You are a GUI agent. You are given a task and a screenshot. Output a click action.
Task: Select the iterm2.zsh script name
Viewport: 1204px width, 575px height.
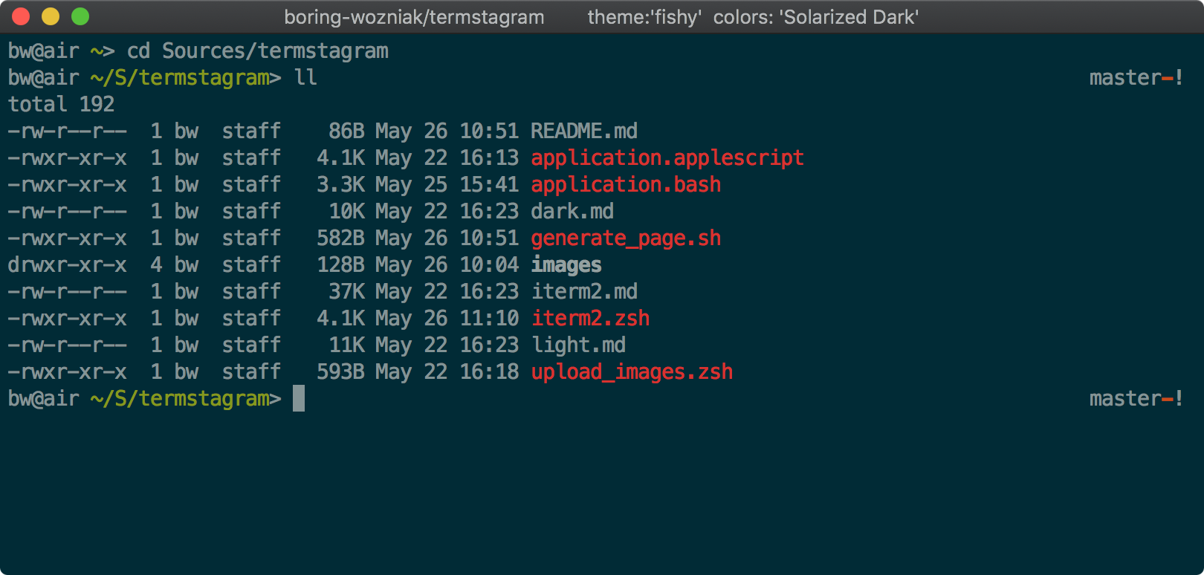pos(590,319)
